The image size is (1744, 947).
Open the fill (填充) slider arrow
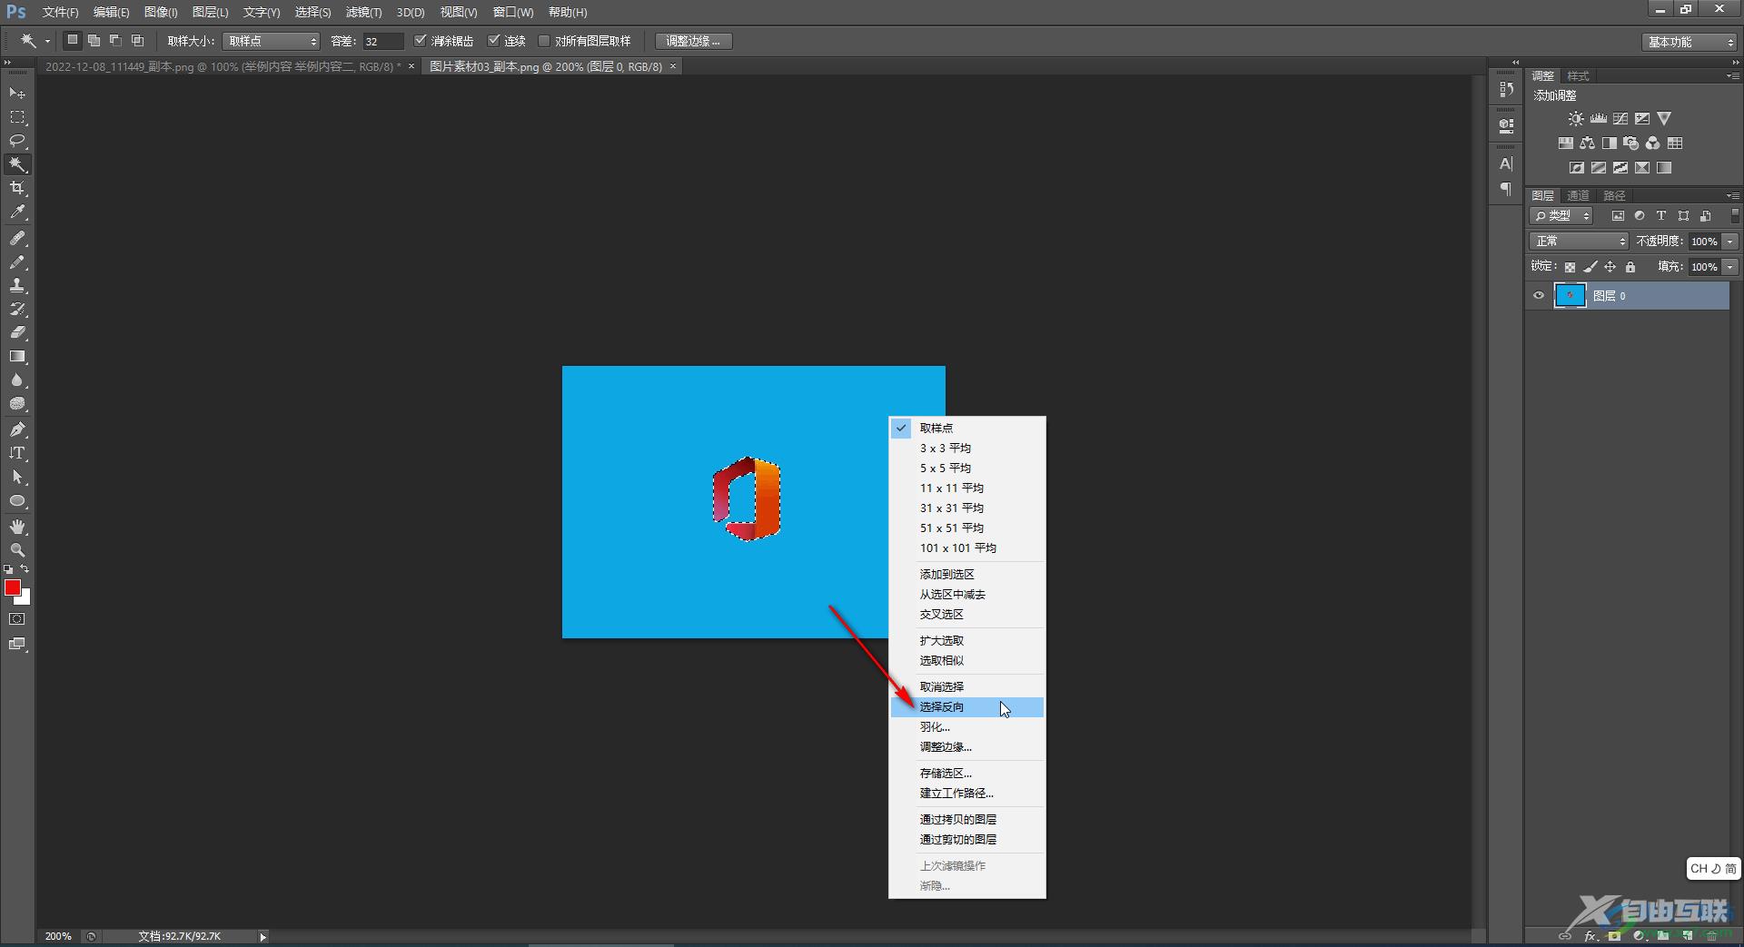point(1730,267)
